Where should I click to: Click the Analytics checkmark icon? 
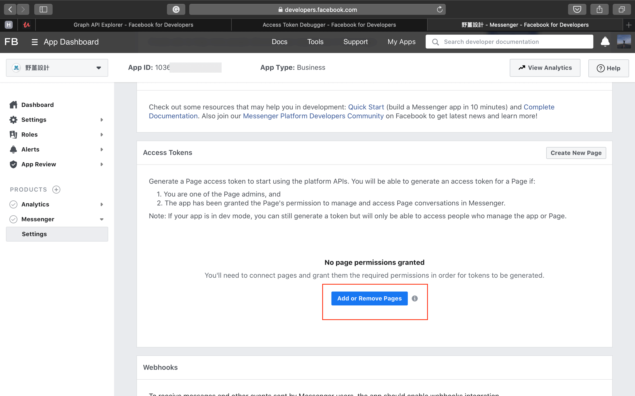pyautogui.click(x=13, y=204)
